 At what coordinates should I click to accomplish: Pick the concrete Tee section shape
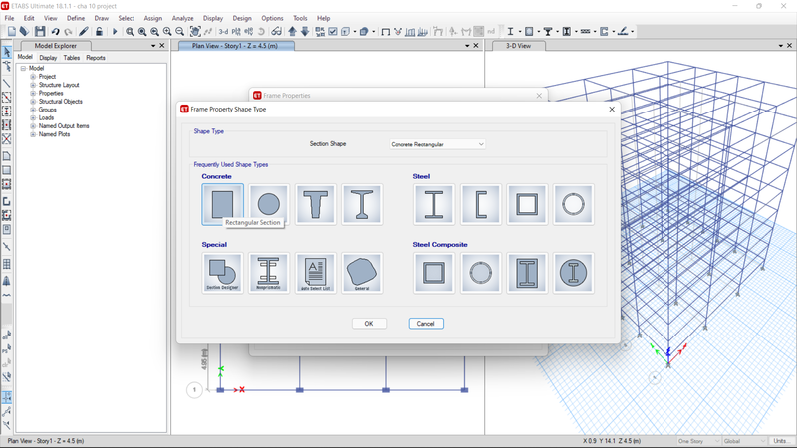(315, 204)
